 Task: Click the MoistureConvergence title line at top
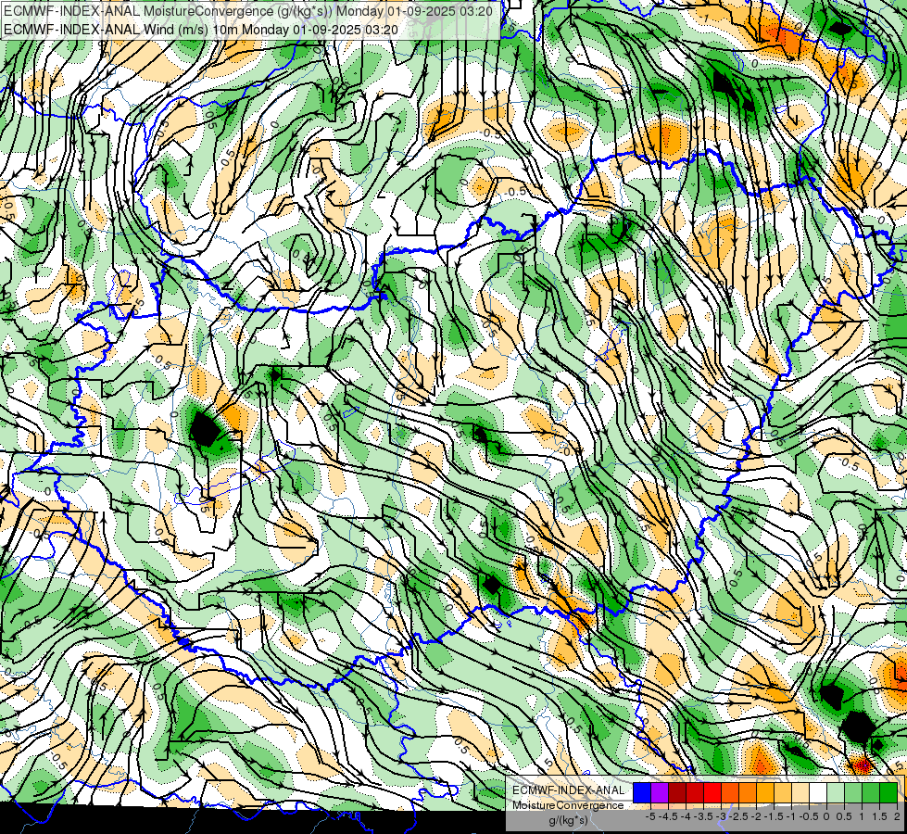(x=248, y=11)
